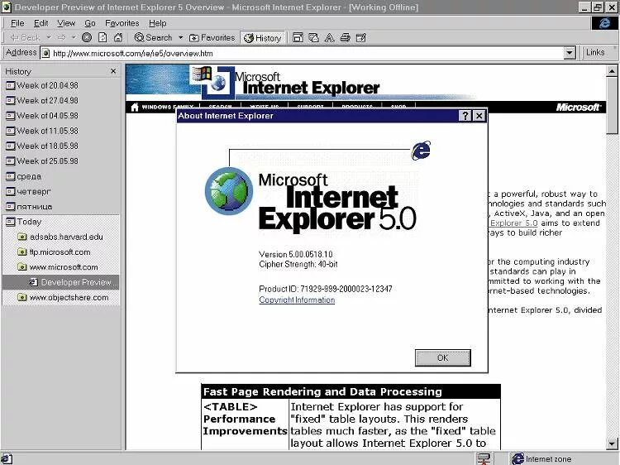This screenshot has width=620, height=465.
Task: Click the Print toolbar icon
Action: pos(346,37)
